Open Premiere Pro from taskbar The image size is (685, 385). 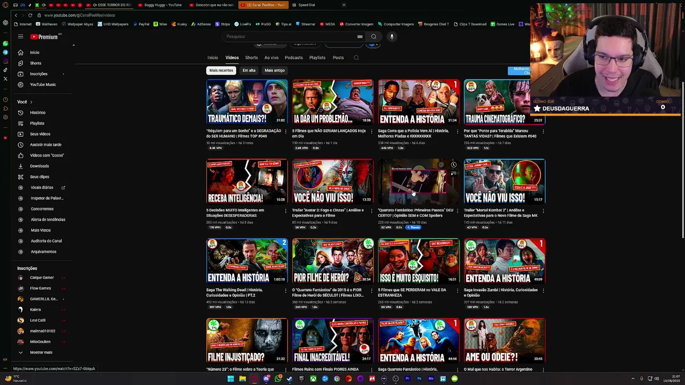pos(407,379)
